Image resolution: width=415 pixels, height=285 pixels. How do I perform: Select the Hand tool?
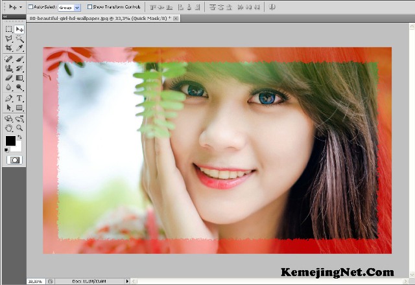click(8, 128)
